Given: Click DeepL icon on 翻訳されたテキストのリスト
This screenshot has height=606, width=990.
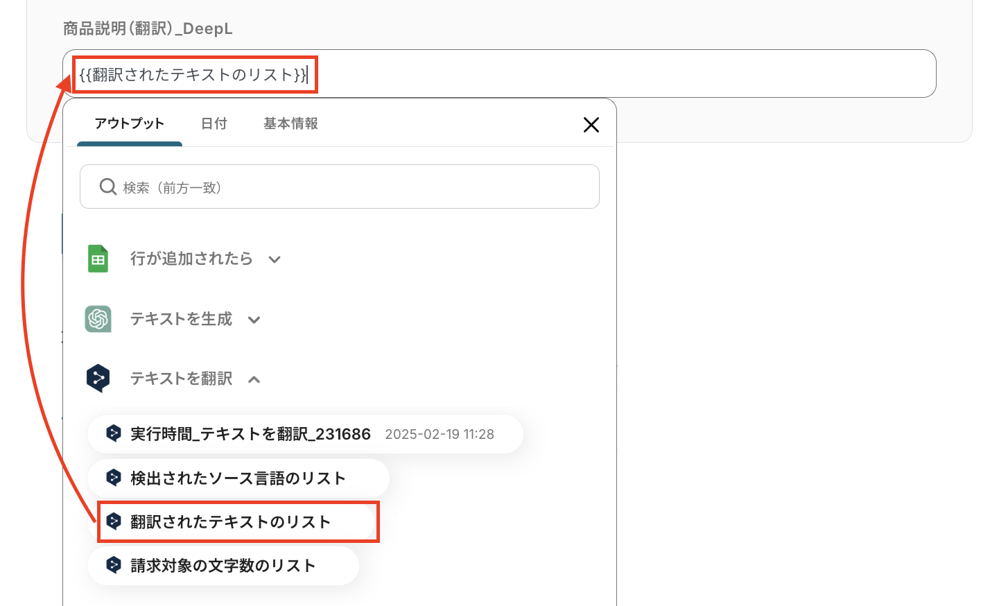Looking at the screenshot, I should (x=114, y=521).
